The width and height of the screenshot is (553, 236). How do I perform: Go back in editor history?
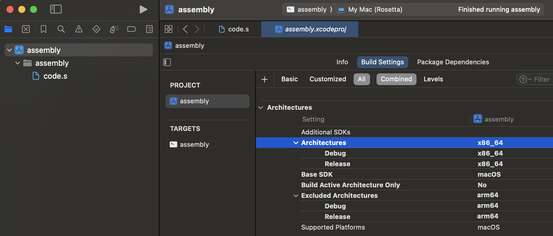point(185,29)
